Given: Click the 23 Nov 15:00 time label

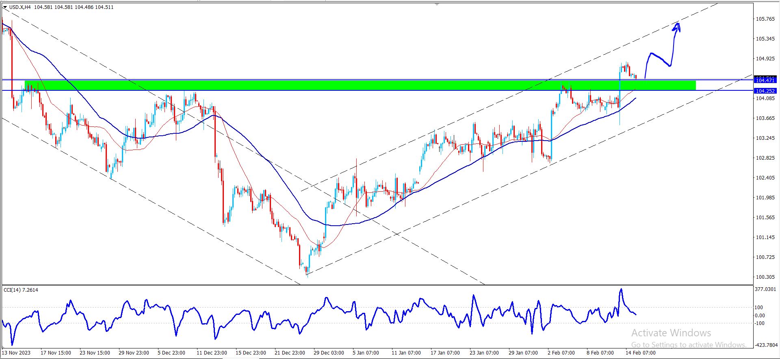Looking at the screenshot, I should click(95, 353).
